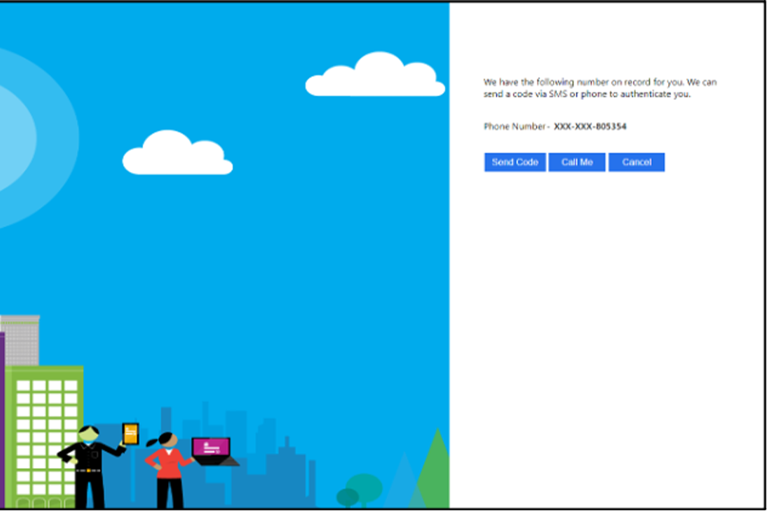Select the masked phone number XXX-XXX-805354
This screenshot has width=768, height=512.
click(x=592, y=126)
